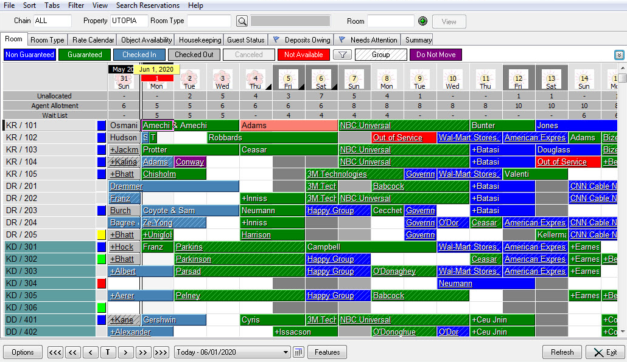This screenshot has height=362, width=627.
Task: Click the June 6 Sat sun icon
Action: [x=321, y=78]
